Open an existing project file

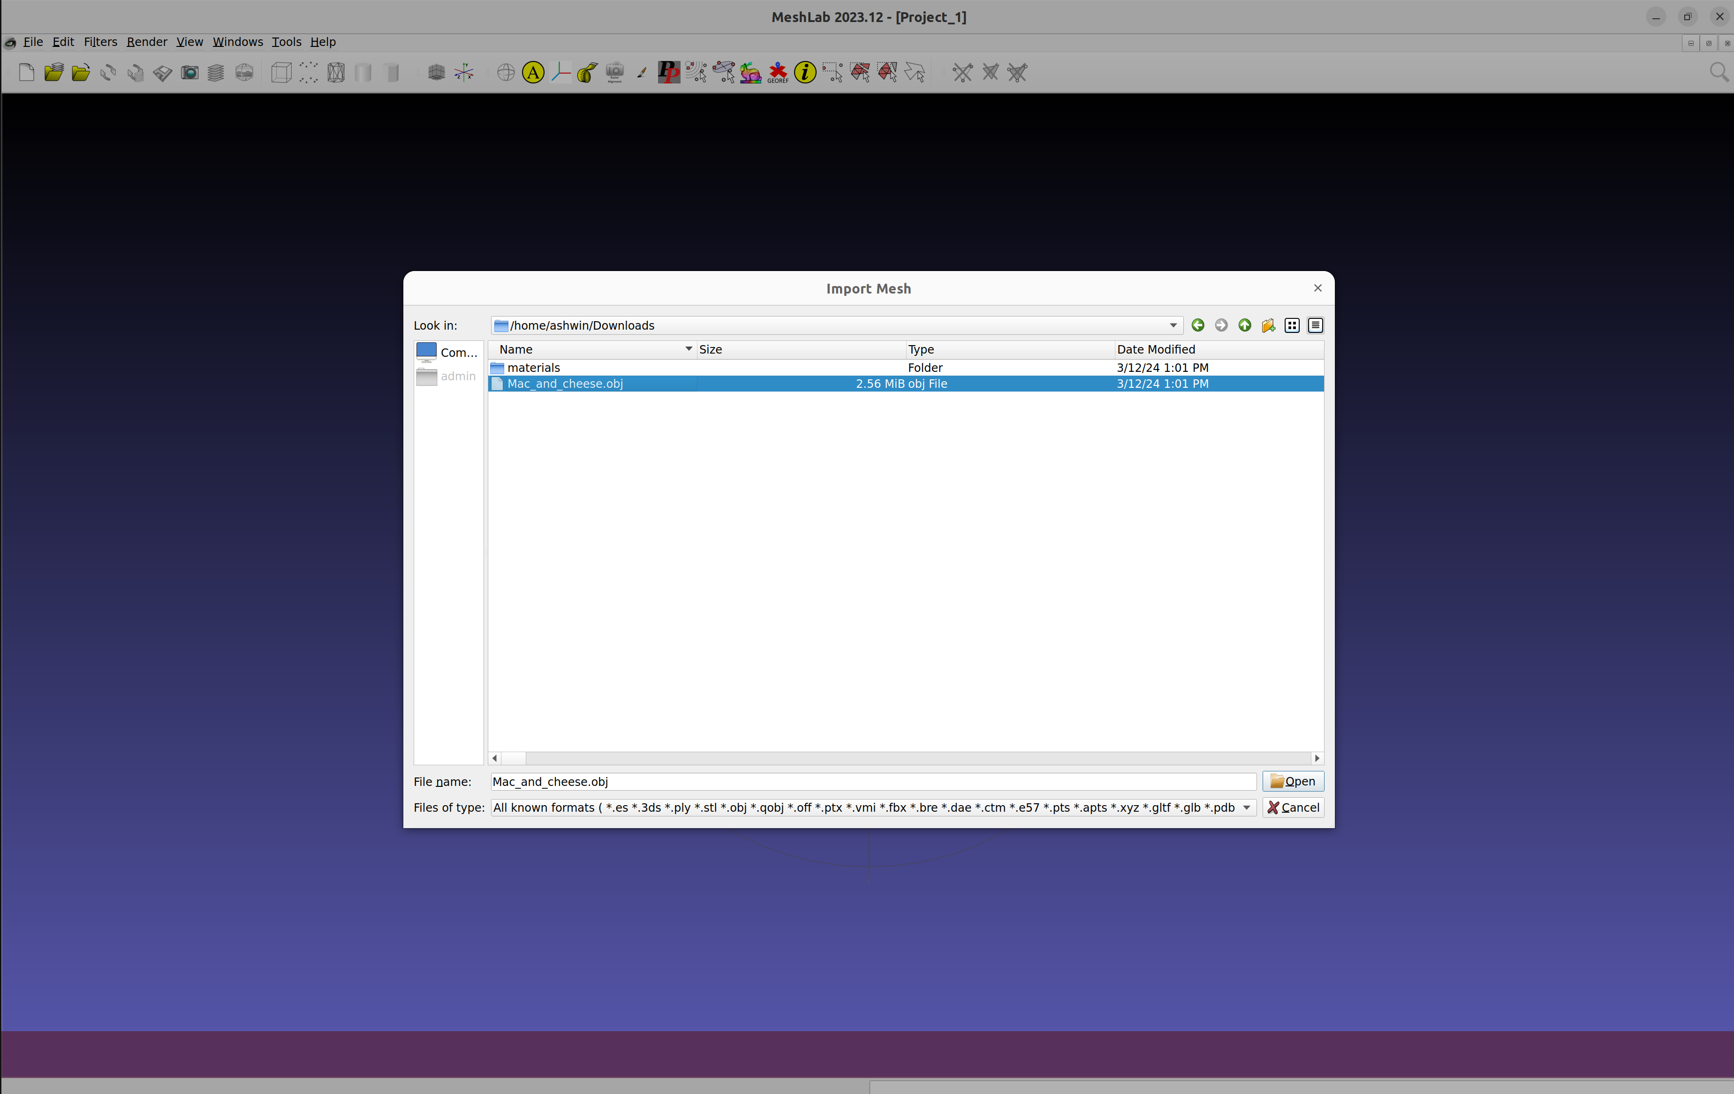53,72
